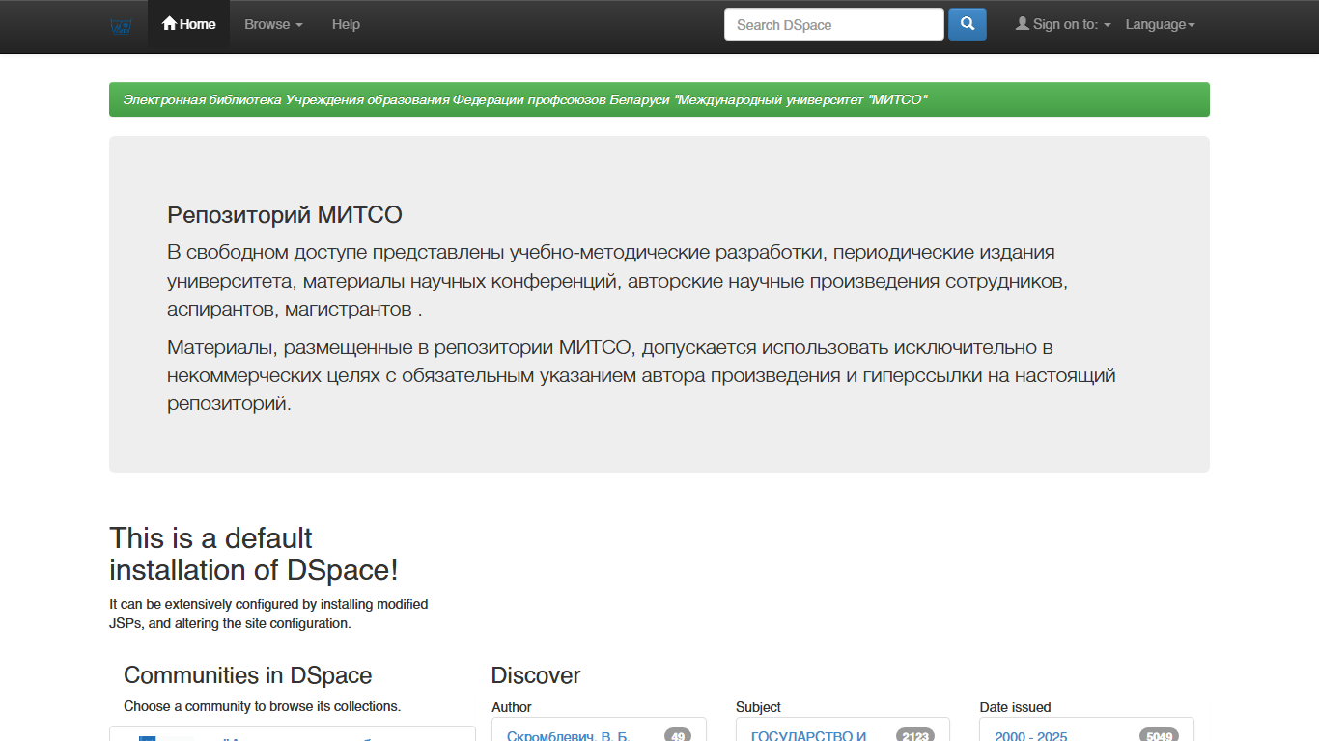
Task: Click the 'Репозиторий МИТСО' heading
Action: [285, 215]
